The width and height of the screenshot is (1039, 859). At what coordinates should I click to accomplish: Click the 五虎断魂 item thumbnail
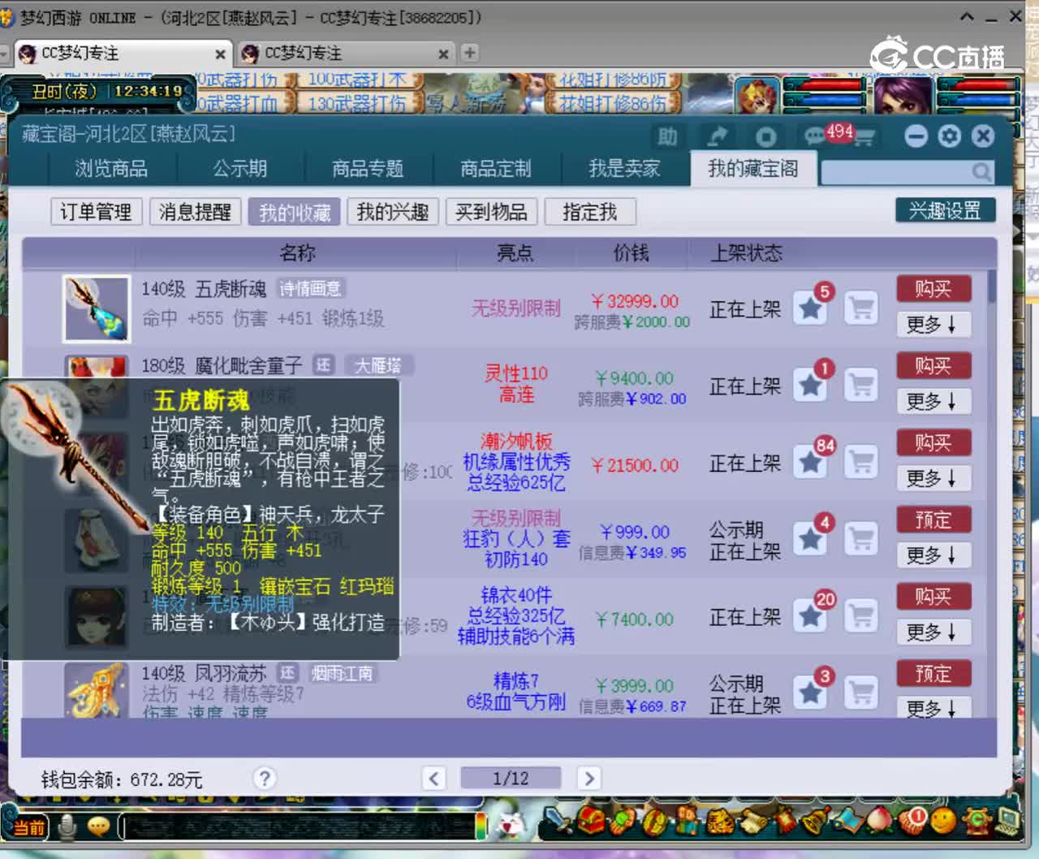(97, 309)
